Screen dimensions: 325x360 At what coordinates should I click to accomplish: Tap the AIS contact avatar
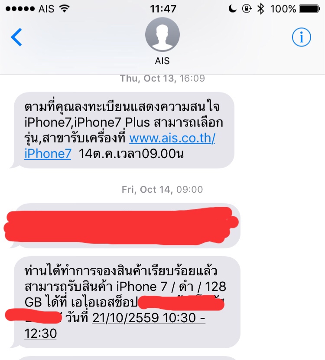[x=162, y=34]
